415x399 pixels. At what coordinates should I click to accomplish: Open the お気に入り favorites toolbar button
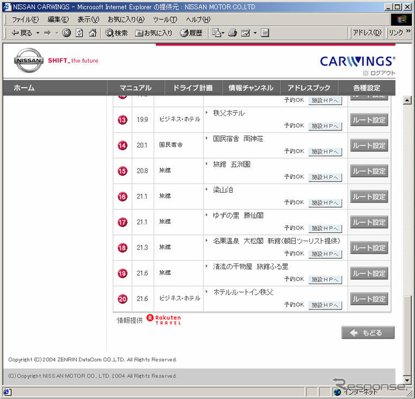point(154,33)
